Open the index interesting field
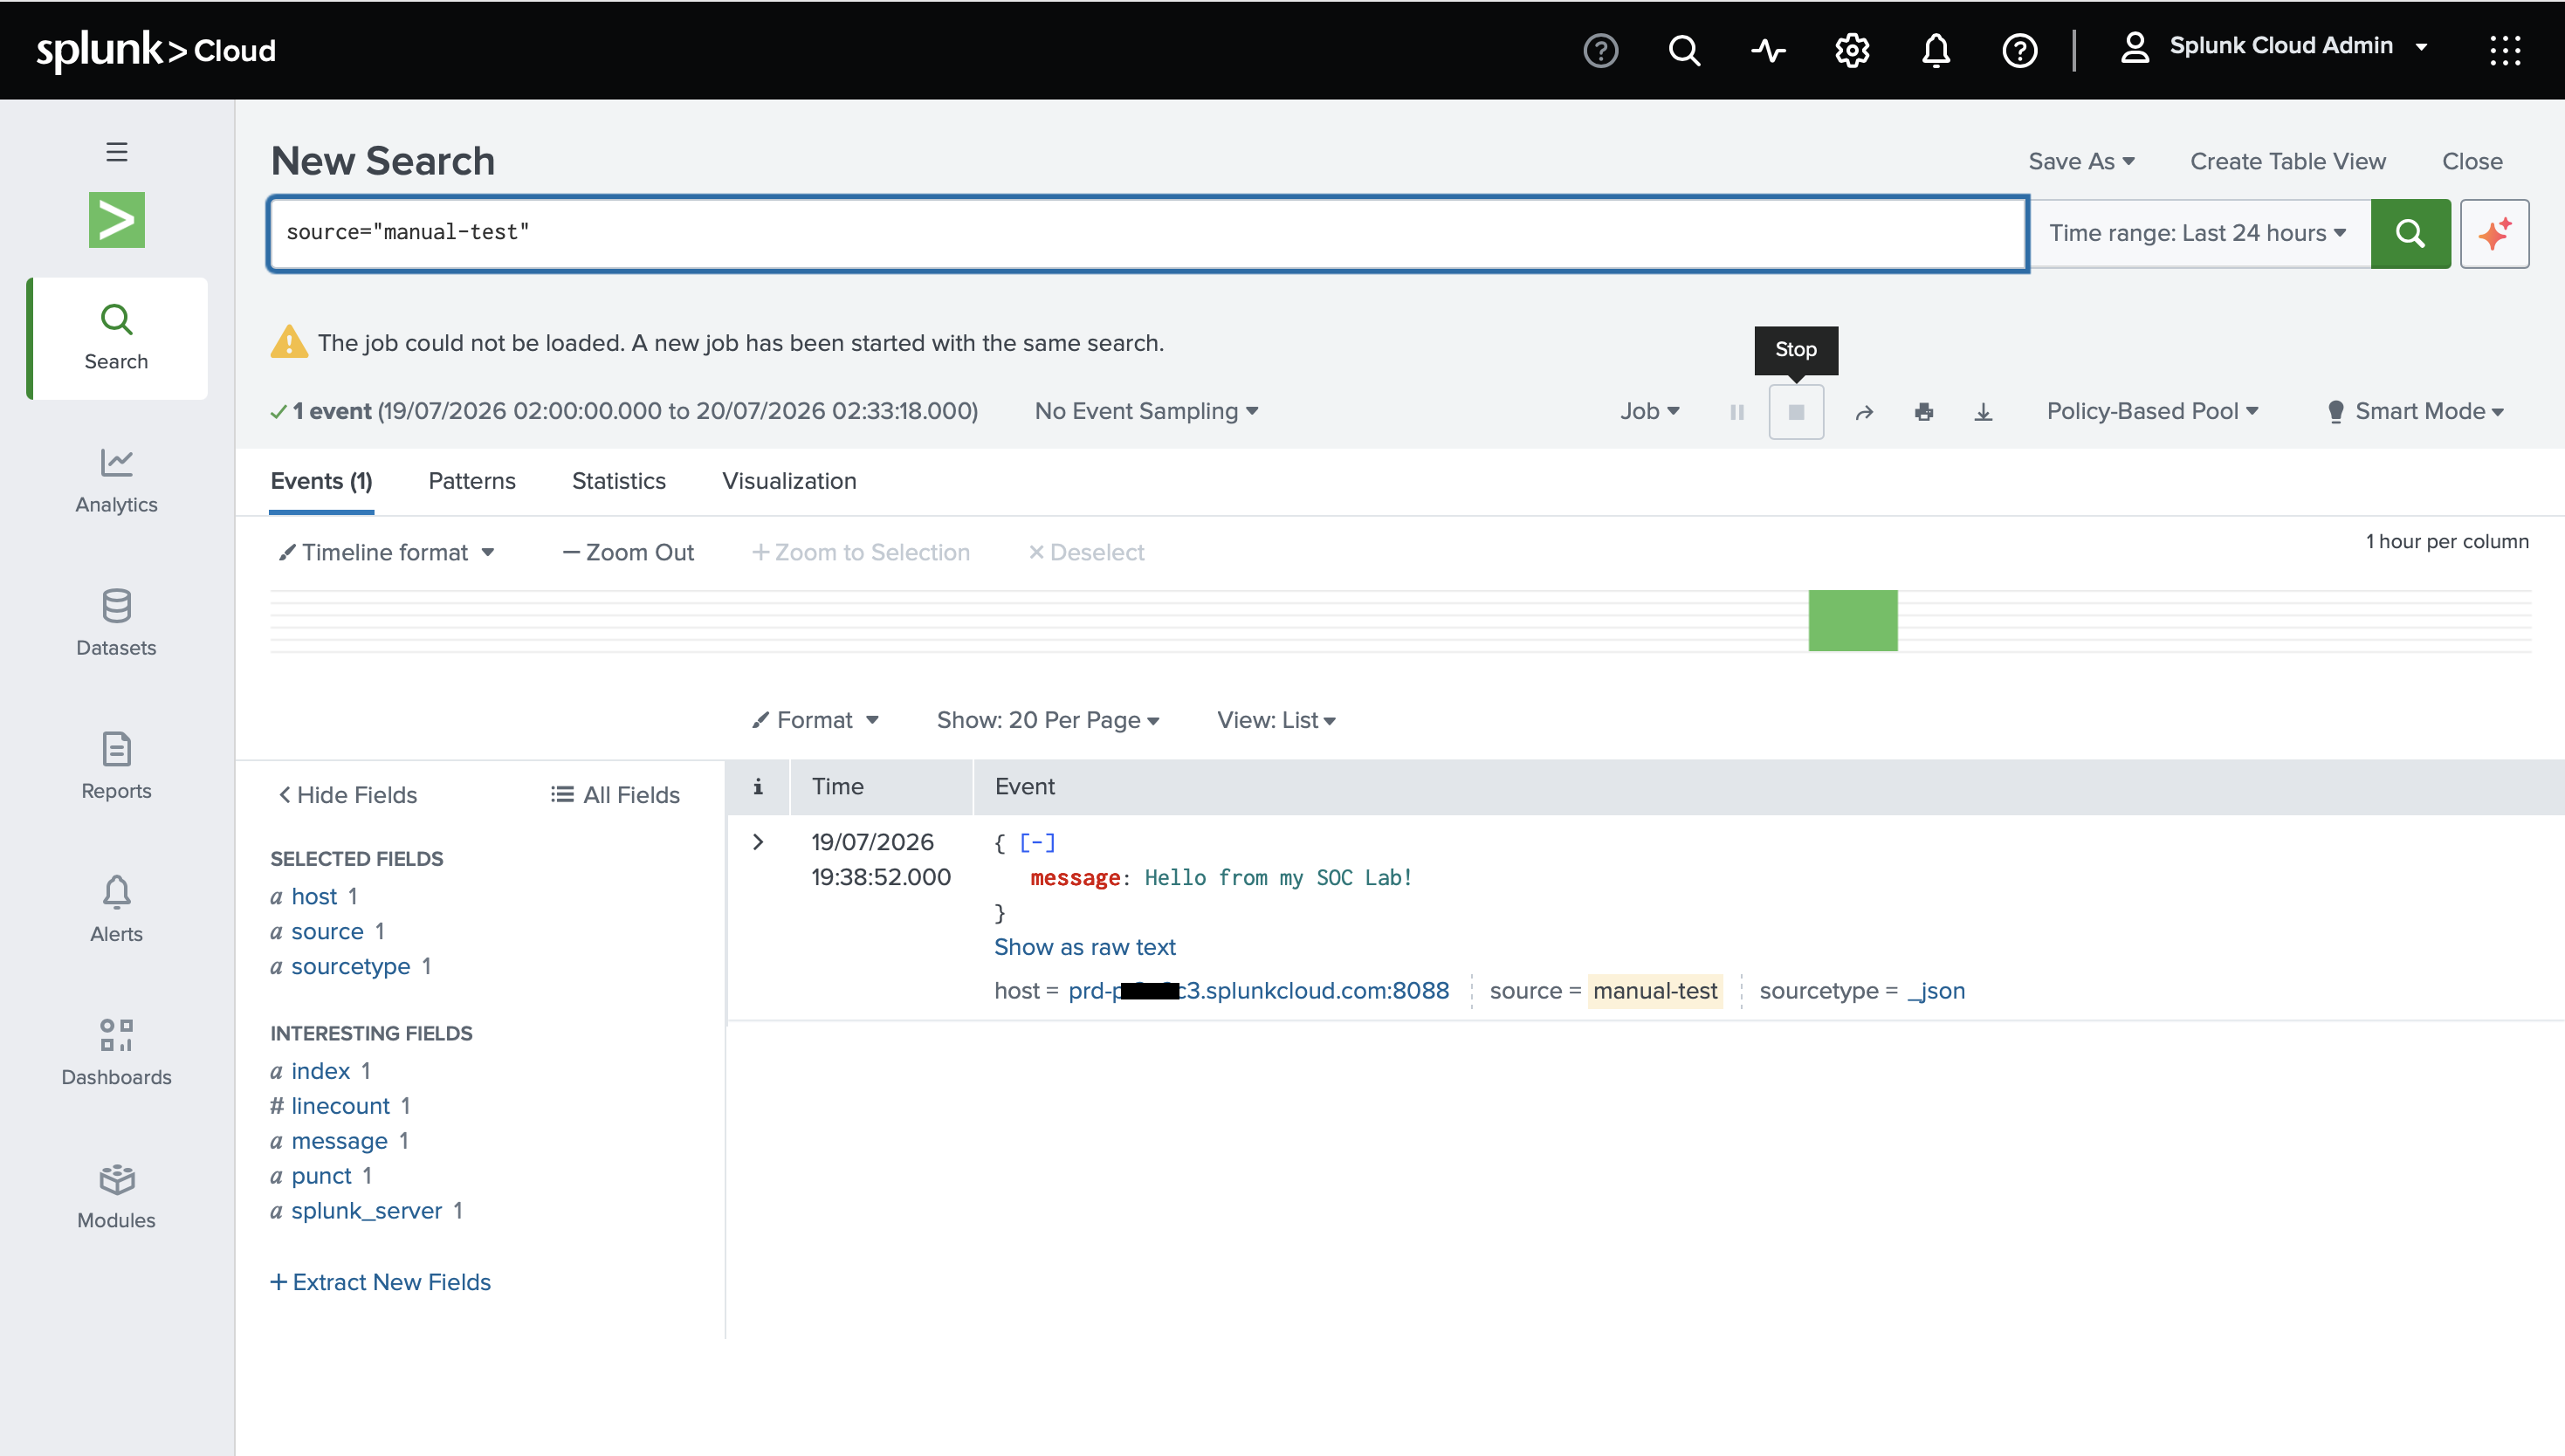Viewport: 2565px width, 1456px height. pos(320,1072)
